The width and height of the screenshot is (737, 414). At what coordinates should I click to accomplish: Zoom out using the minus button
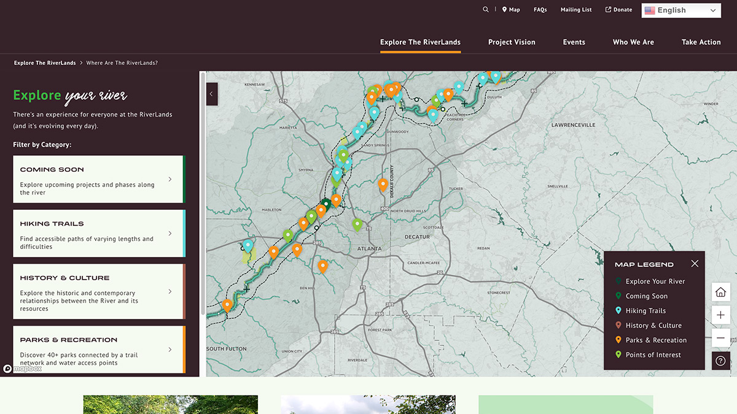[721, 338]
